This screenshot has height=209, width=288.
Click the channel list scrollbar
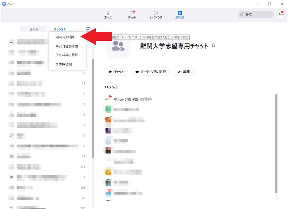pyautogui.click(x=93, y=108)
